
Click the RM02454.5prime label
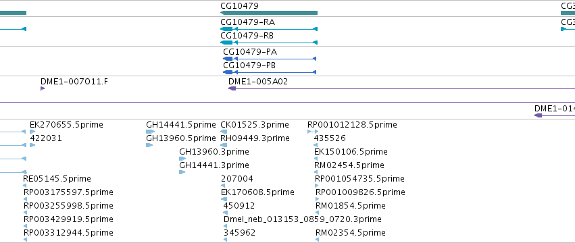point(349,165)
